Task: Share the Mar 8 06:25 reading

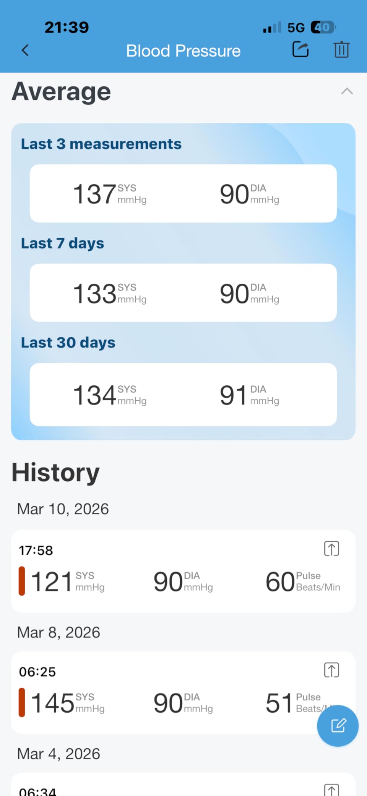Action: (331, 670)
